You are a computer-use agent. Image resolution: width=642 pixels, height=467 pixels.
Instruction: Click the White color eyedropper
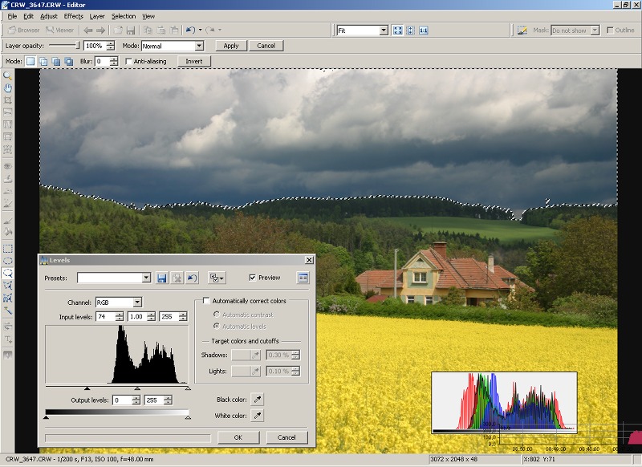(258, 415)
